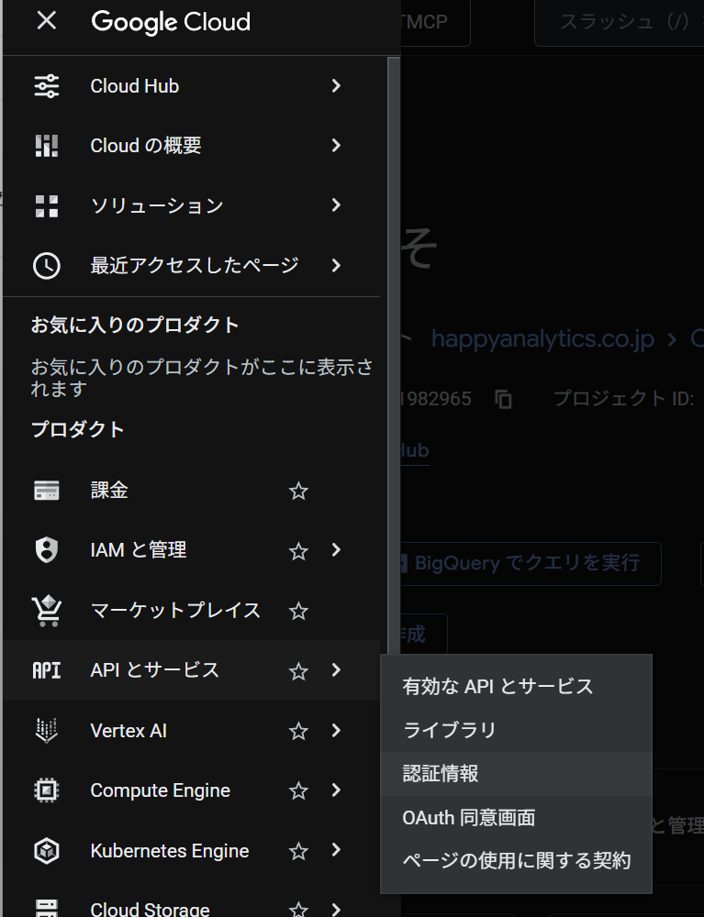Click the Compute Engine chip icon
Image resolution: width=704 pixels, height=917 pixels.
[x=46, y=790]
